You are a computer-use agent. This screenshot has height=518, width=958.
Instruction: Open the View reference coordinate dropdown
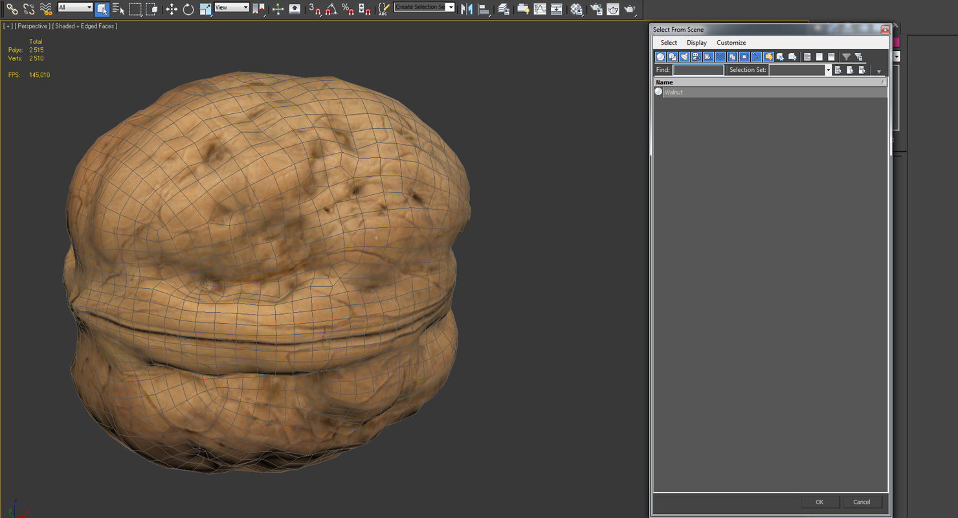(232, 7)
